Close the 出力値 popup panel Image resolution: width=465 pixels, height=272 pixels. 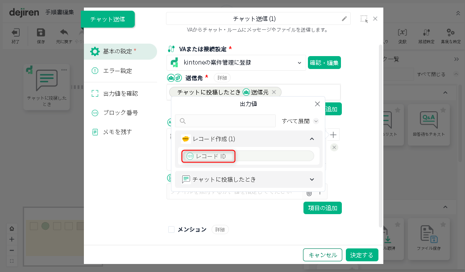(x=317, y=104)
